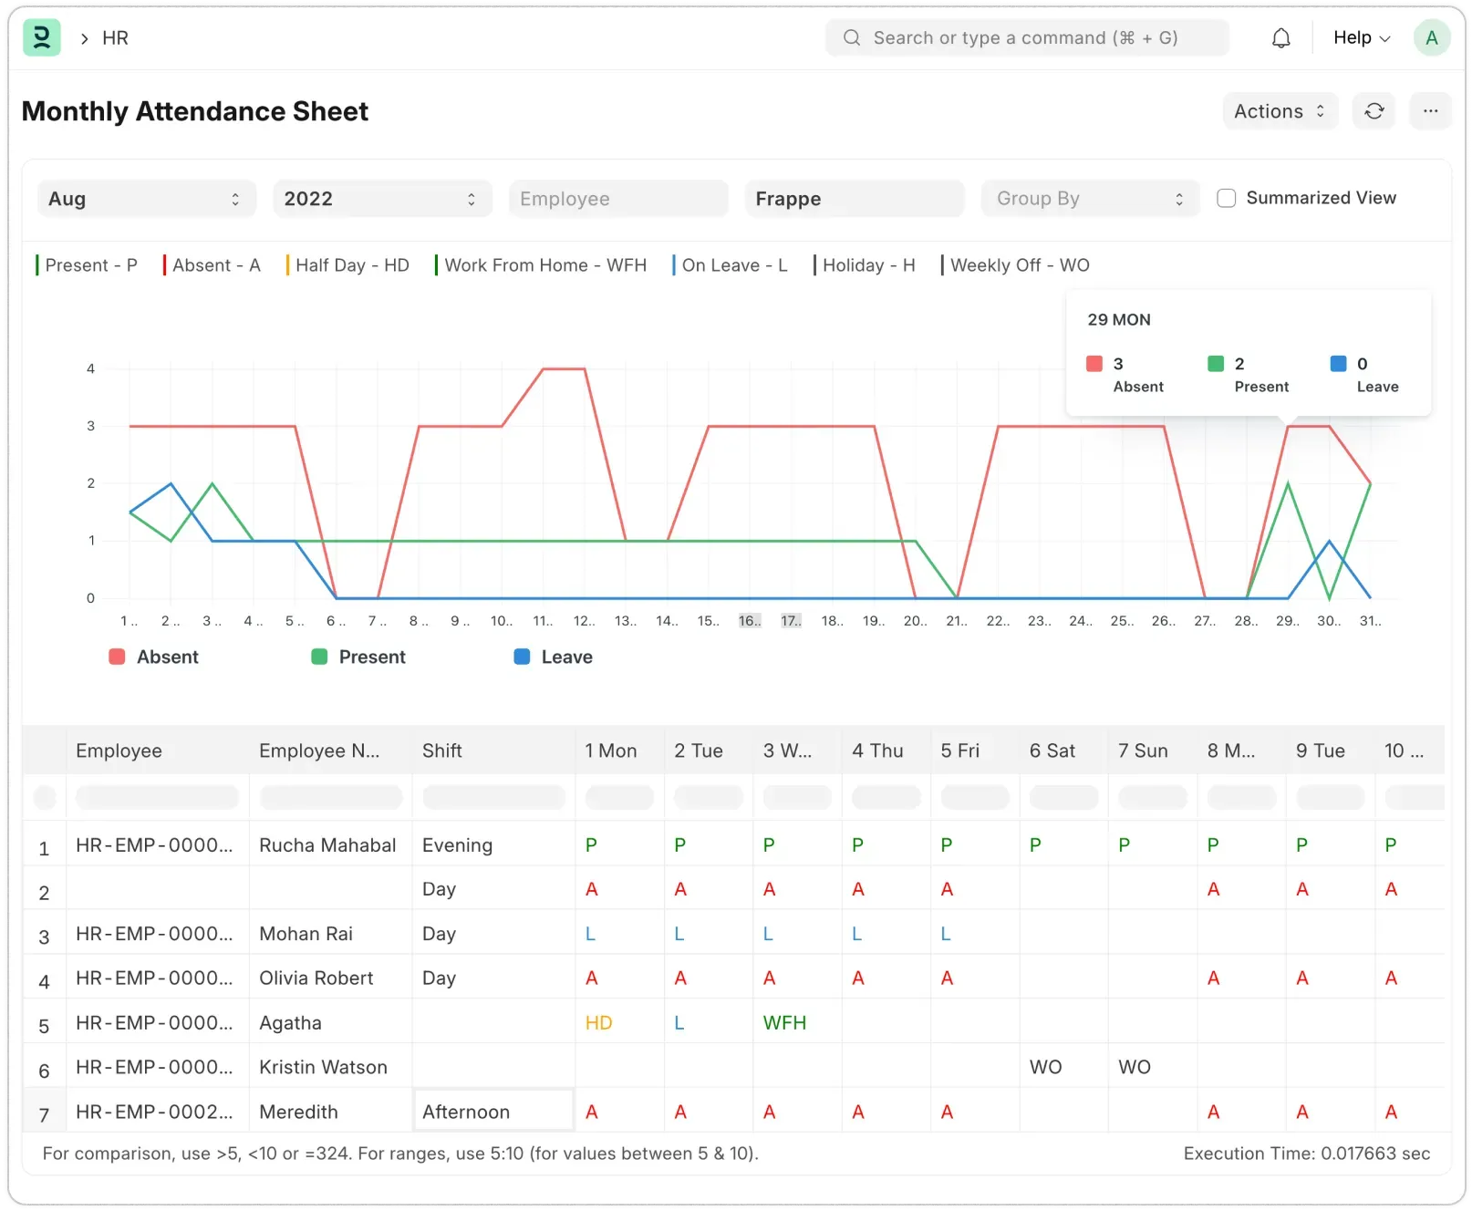Select Meredith's Afternoon shift cell
Viewport: 1472px width, 1211px height.
point(492,1111)
